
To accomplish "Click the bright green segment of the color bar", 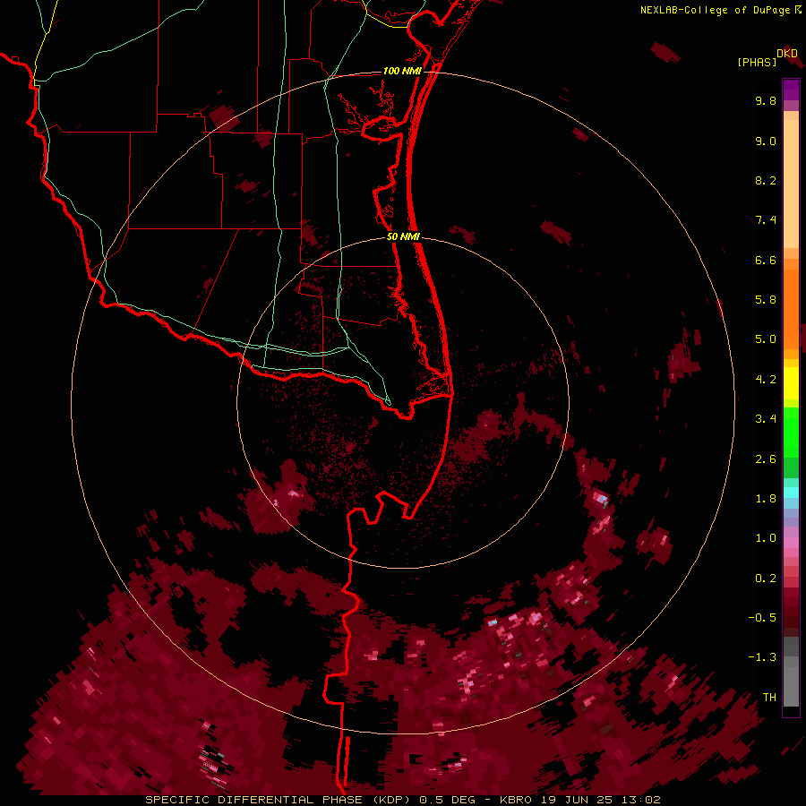I will [x=791, y=432].
